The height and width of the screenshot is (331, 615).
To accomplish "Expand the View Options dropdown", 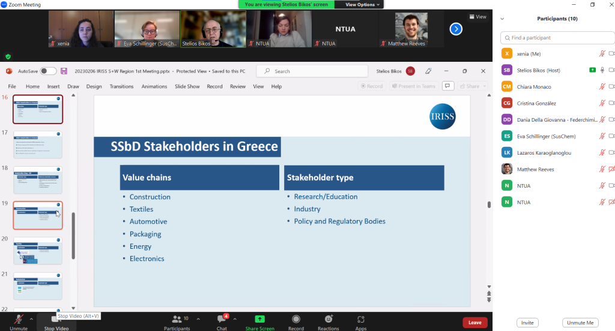I will click(362, 4).
